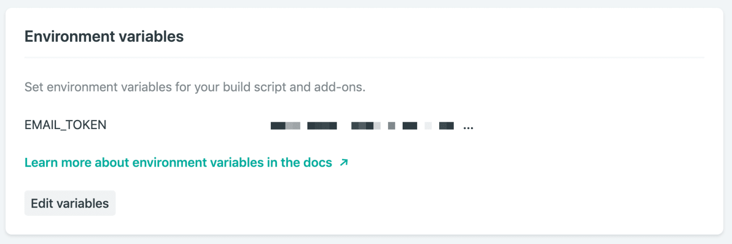The width and height of the screenshot is (732, 244).
Task: Select the EMAIL_TOKEN variable name
Action: point(65,125)
